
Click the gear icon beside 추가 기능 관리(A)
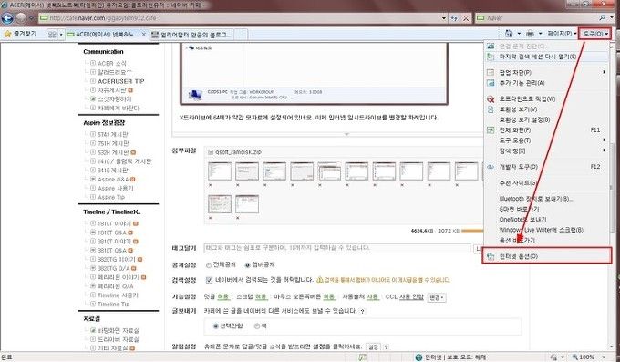point(491,83)
